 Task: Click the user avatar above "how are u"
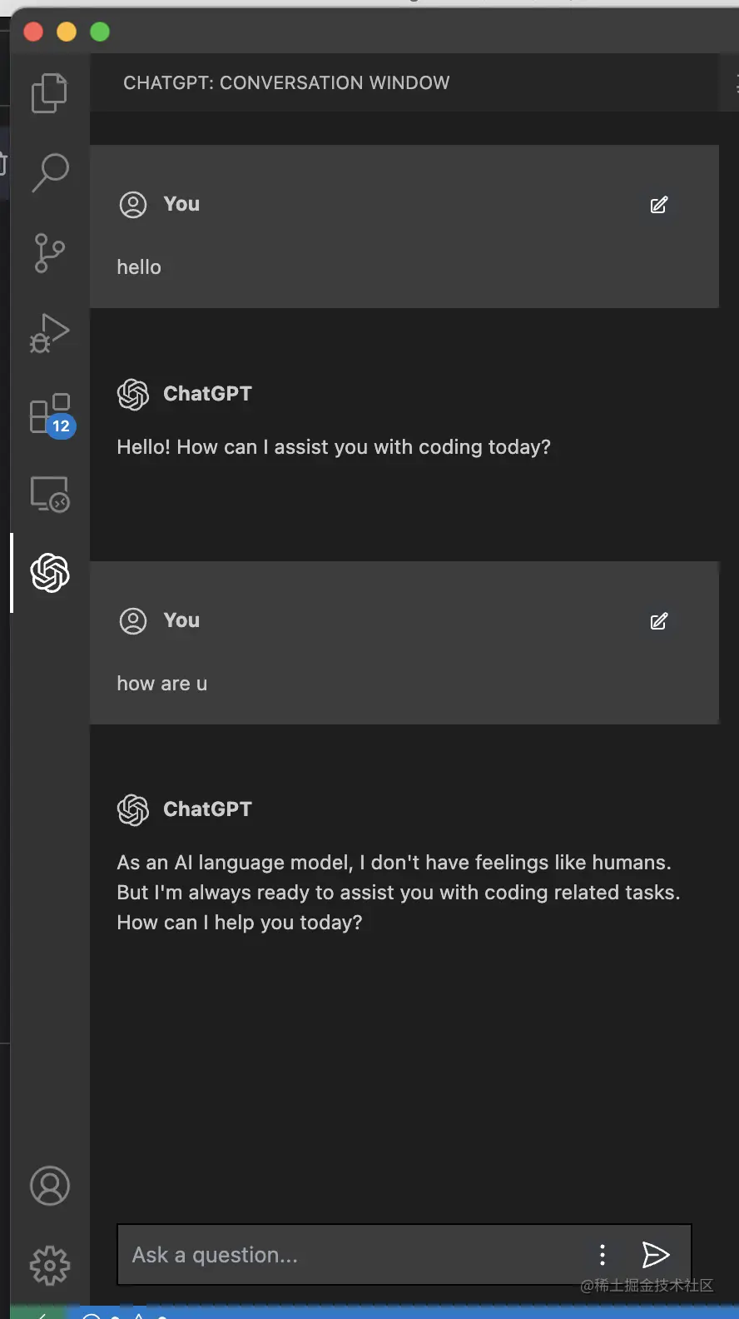point(133,620)
